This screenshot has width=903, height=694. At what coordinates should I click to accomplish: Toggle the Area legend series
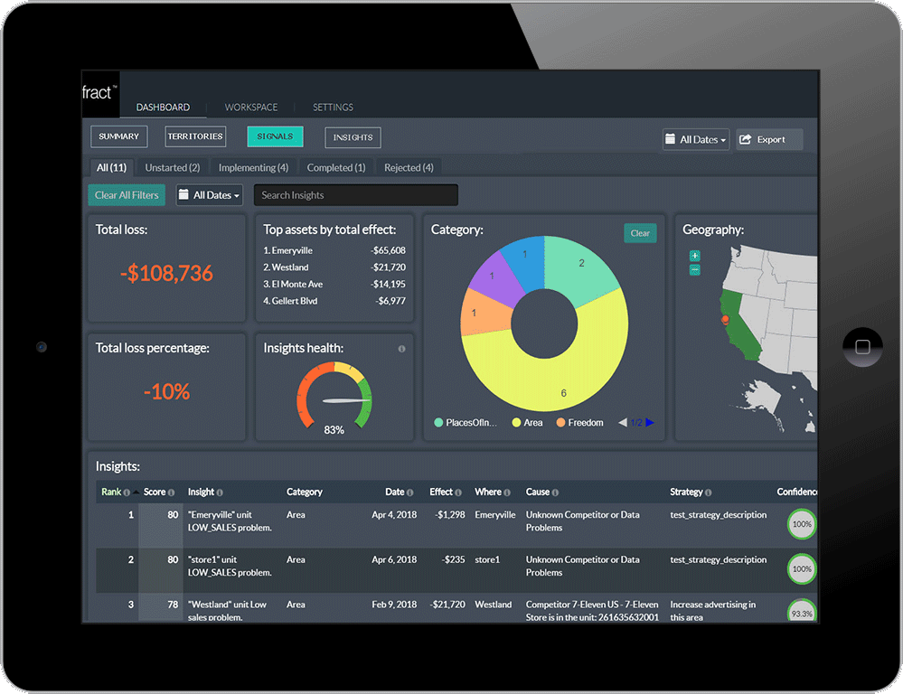tap(527, 422)
